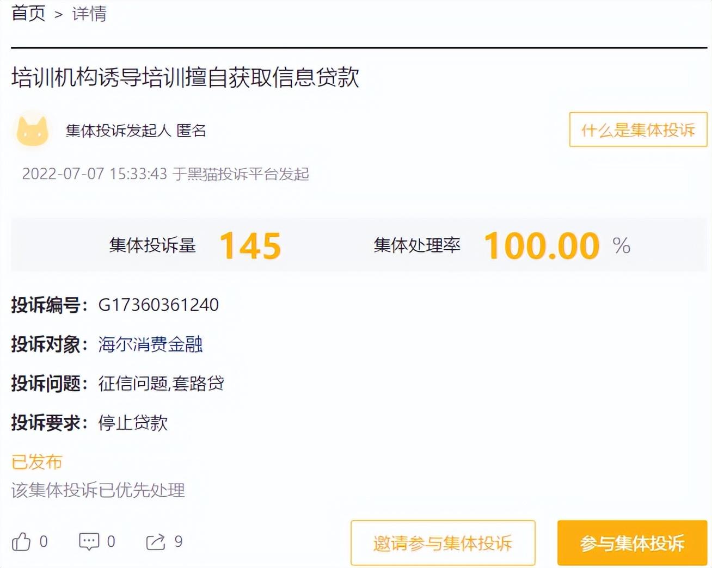The height and width of the screenshot is (568, 712).
Task: Click the 集体投诉量 count 145
Action: coord(250,246)
